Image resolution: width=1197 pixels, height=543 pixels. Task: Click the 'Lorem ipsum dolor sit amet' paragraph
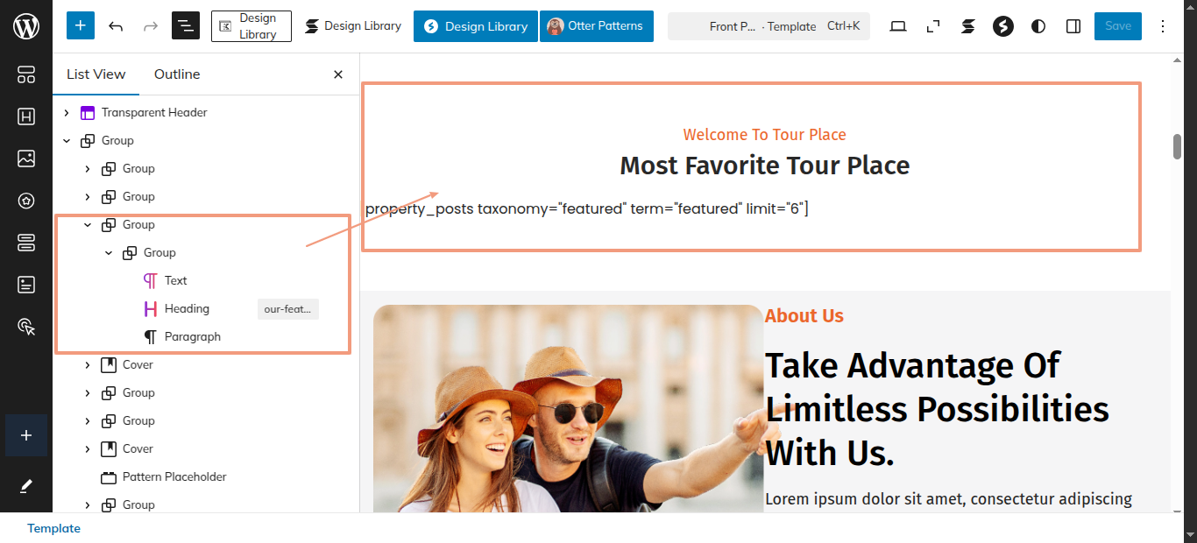pos(949,499)
